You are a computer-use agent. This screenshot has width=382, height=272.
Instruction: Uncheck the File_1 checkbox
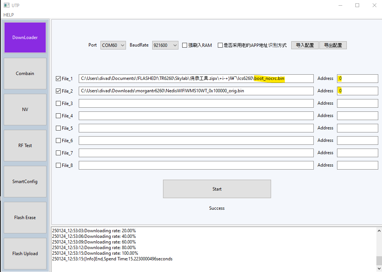(x=58, y=78)
